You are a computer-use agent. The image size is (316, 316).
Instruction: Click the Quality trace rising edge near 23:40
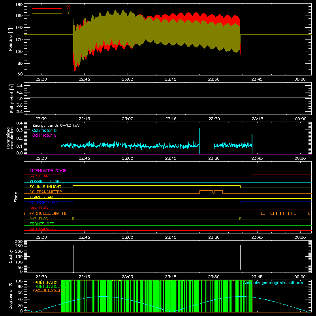pyautogui.click(x=240, y=258)
